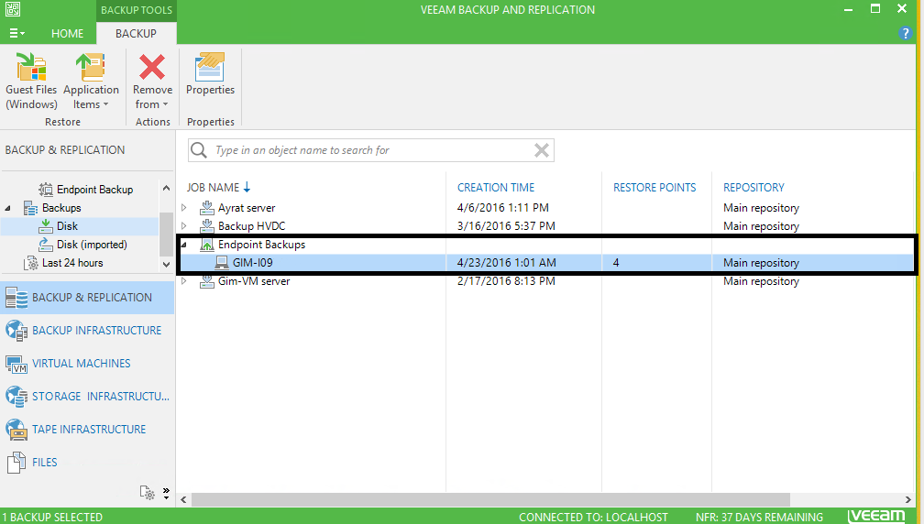This screenshot has width=924, height=524.
Task: Open BACKUP INFRASTRUCTURE view
Action: tap(86, 331)
